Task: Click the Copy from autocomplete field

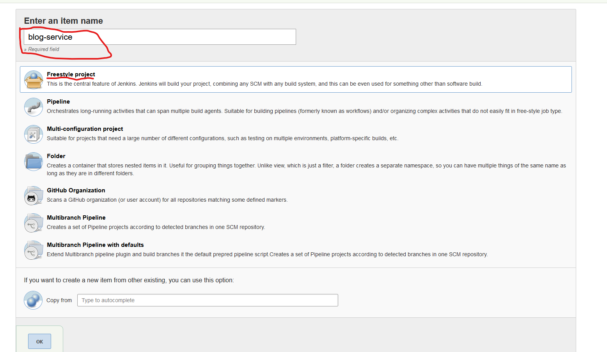Action: point(208,300)
